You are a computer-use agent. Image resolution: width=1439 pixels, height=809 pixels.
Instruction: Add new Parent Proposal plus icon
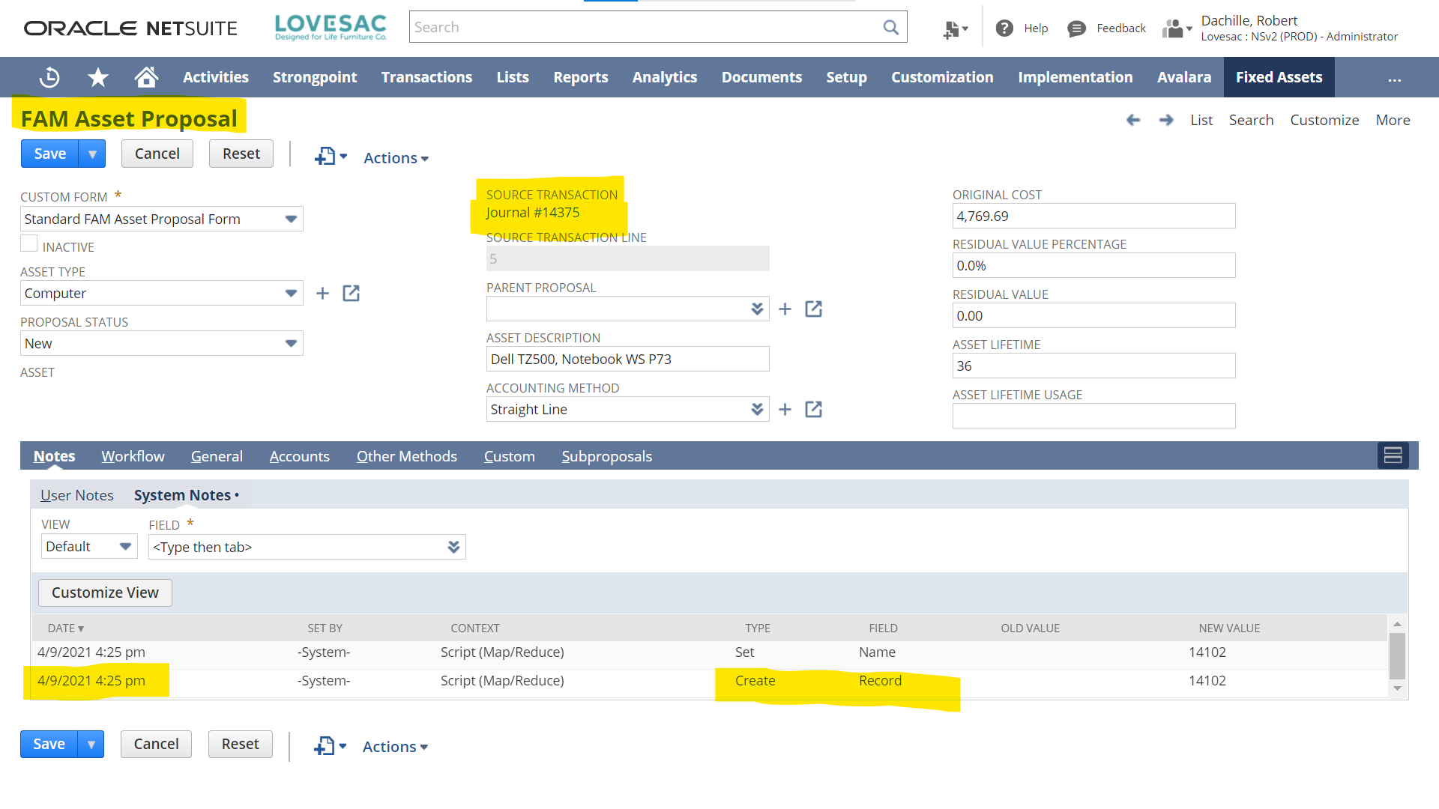[x=785, y=309]
